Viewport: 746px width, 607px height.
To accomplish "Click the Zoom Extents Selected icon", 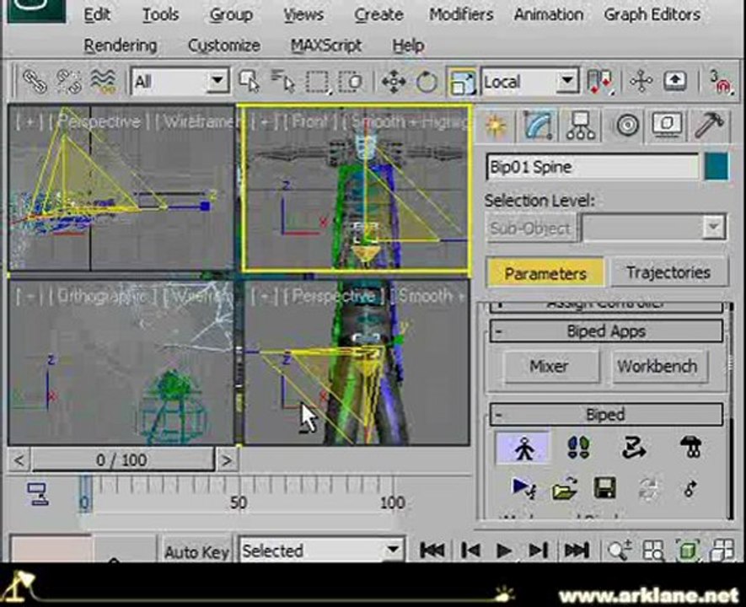I will click(687, 551).
